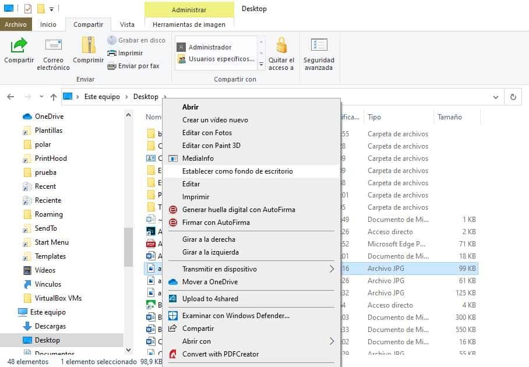The height and width of the screenshot is (367, 529).
Task: Click the navigation pane scrollbar thumb
Action: 128,247
